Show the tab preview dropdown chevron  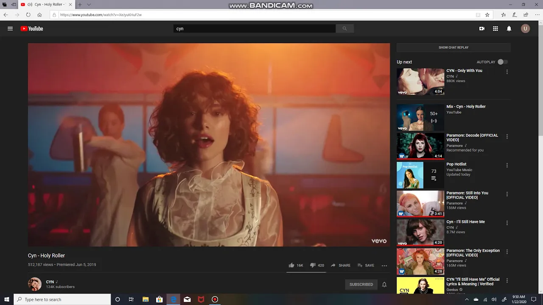89,5
